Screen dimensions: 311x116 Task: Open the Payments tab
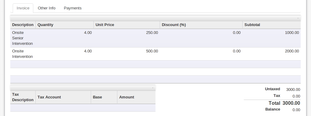click(x=73, y=8)
